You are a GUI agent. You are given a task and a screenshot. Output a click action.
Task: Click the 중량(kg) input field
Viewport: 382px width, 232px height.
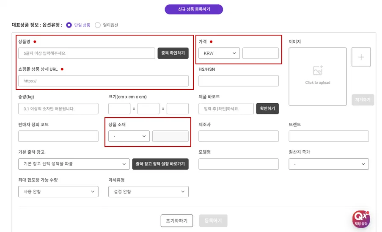click(58, 109)
